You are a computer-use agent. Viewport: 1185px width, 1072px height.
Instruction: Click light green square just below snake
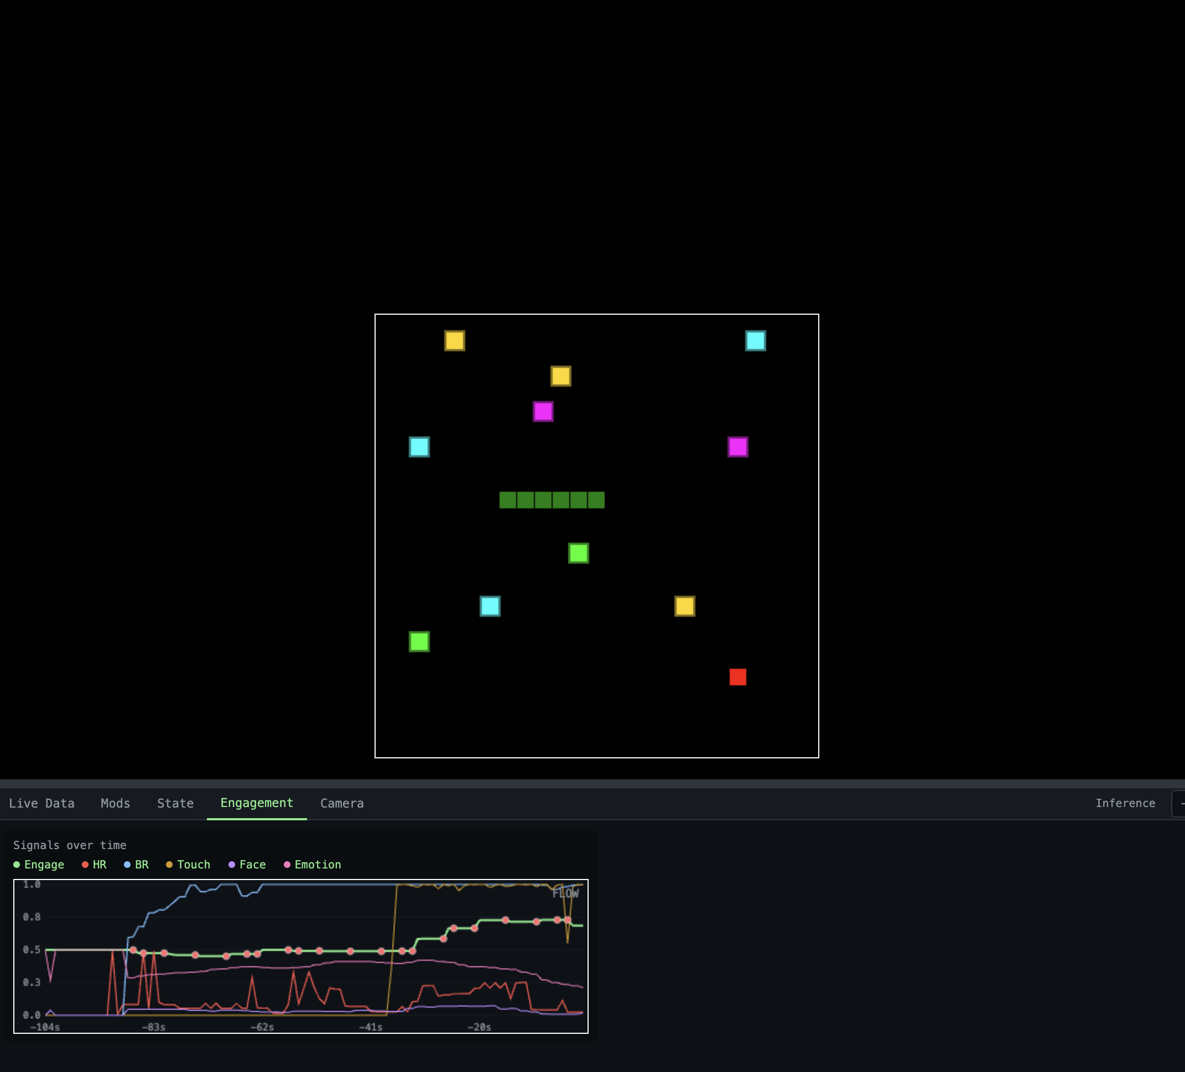pyautogui.click(x=579, y=553)
